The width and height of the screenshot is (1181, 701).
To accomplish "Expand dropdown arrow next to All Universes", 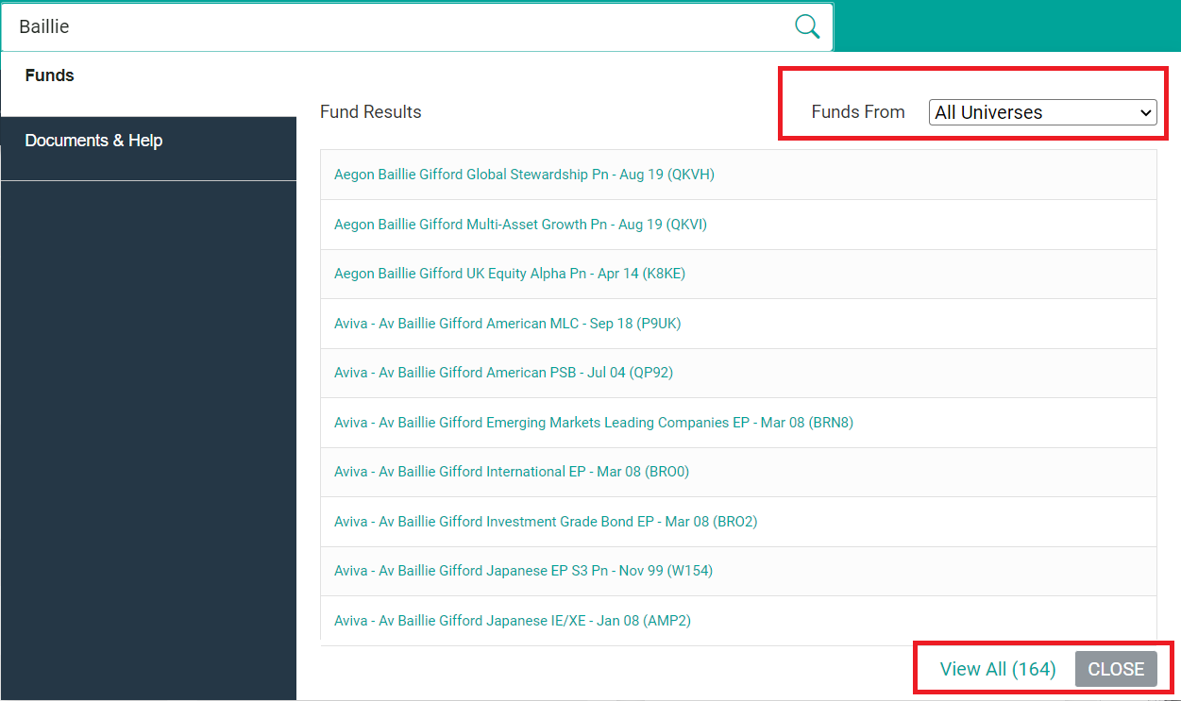I will [1146, 112].
